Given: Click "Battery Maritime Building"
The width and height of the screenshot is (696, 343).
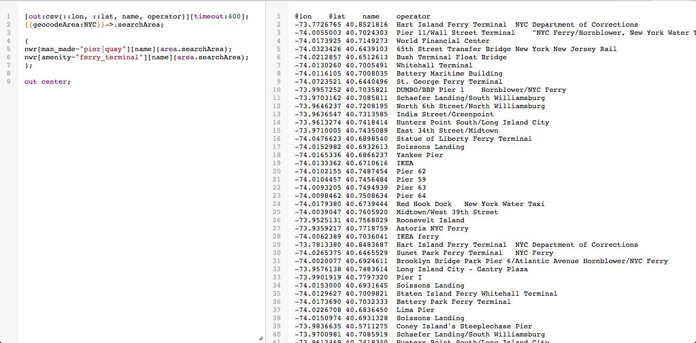Looking at the screenshot, I should pyautogui.click(x=449, y=73).
